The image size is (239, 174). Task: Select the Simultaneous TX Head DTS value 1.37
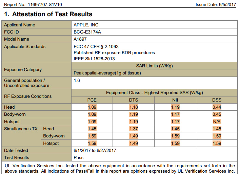click(x=133, y=129)
